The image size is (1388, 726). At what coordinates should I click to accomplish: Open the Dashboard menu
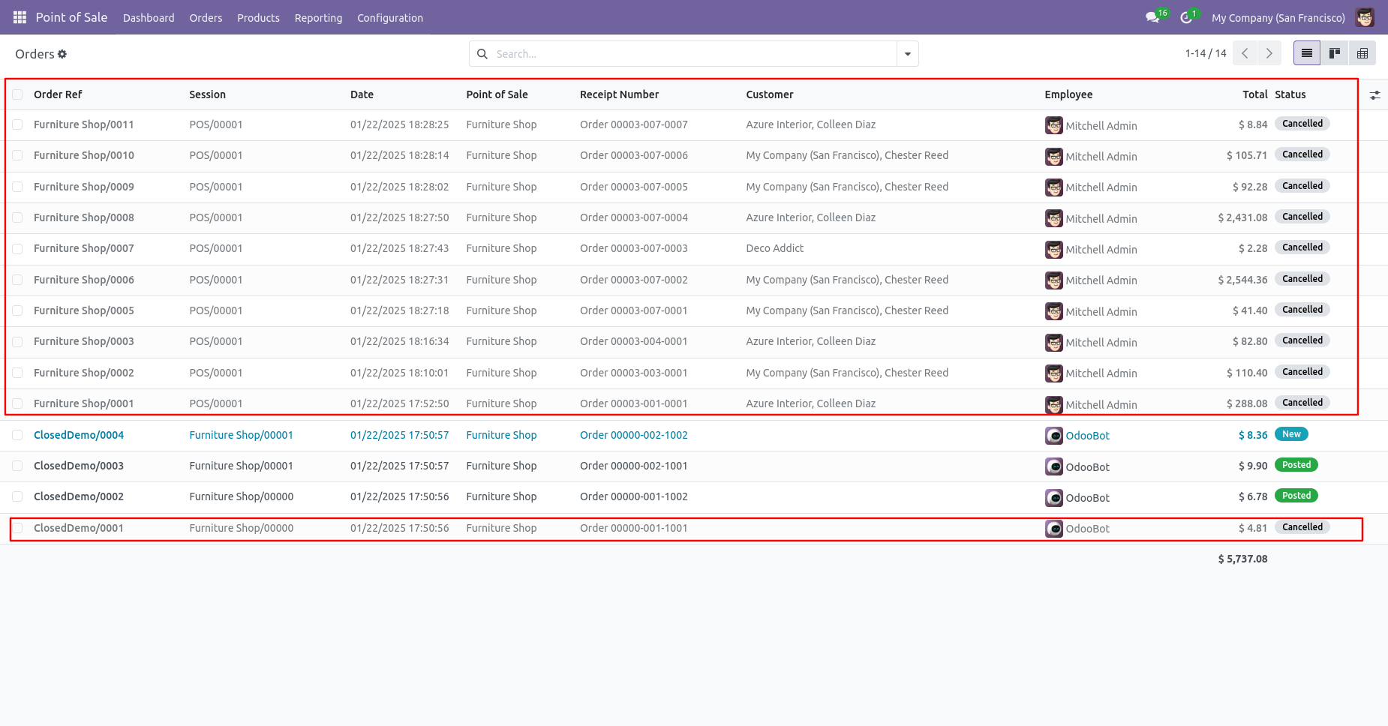click(149, 18)
